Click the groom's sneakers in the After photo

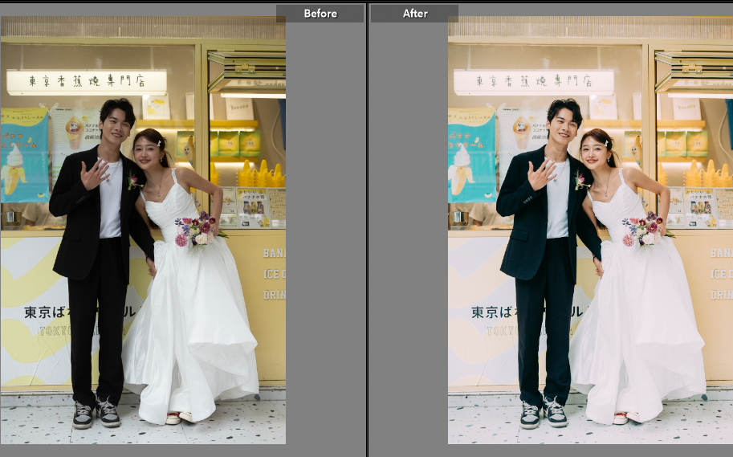click(x=543, y=413)
